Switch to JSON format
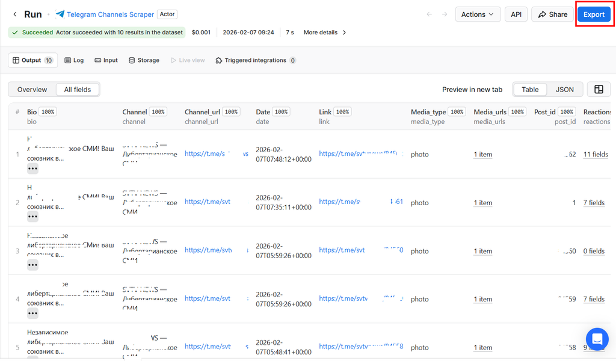 [x=564, y=90]
